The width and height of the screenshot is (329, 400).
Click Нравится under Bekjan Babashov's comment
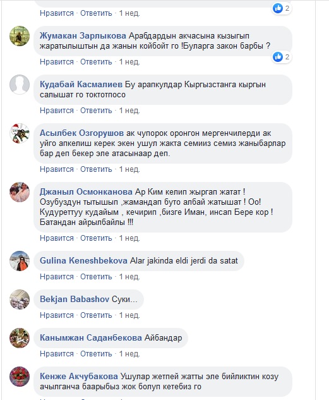(x=57, y=315)
